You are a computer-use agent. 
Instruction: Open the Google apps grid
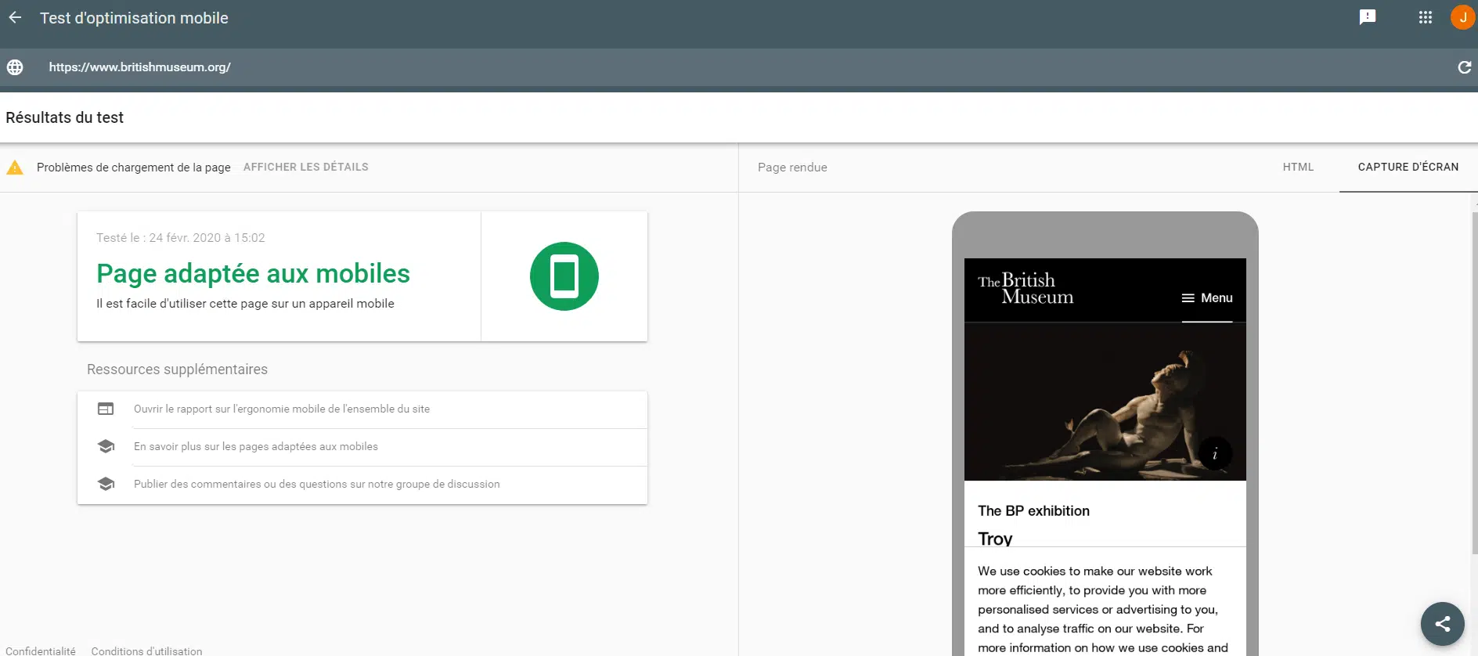(x=1425, y=17)
